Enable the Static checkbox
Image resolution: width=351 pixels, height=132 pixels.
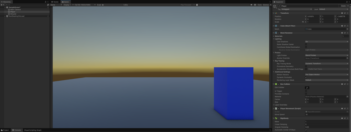[x=339, y=6]
